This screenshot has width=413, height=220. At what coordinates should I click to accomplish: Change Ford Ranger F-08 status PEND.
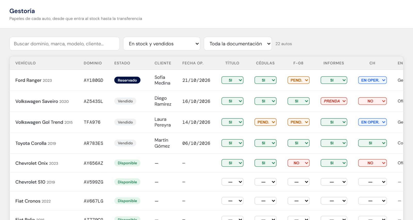click(x=298, y=80)
